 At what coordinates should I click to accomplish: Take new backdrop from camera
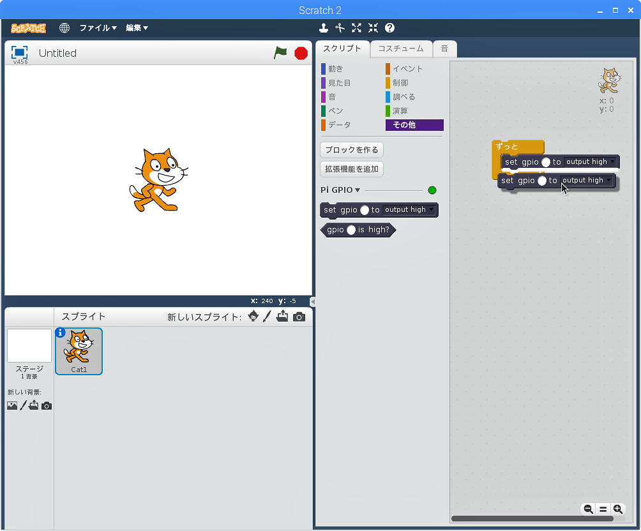click(x=47, y=406)
